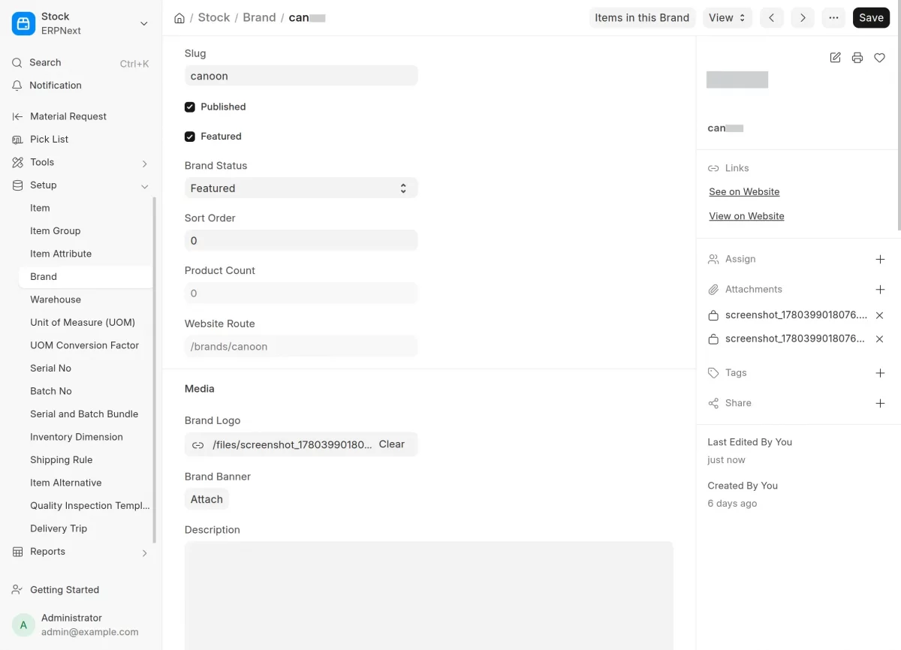Uncheck the Featured checkbox
Image resolution: width=901 pixels, height=650 pixels.
190,137
